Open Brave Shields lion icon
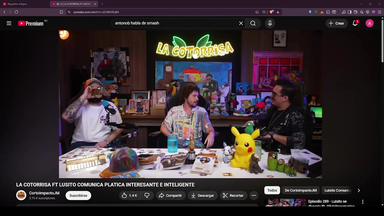384x216 pixels. (x=271, y=12)
